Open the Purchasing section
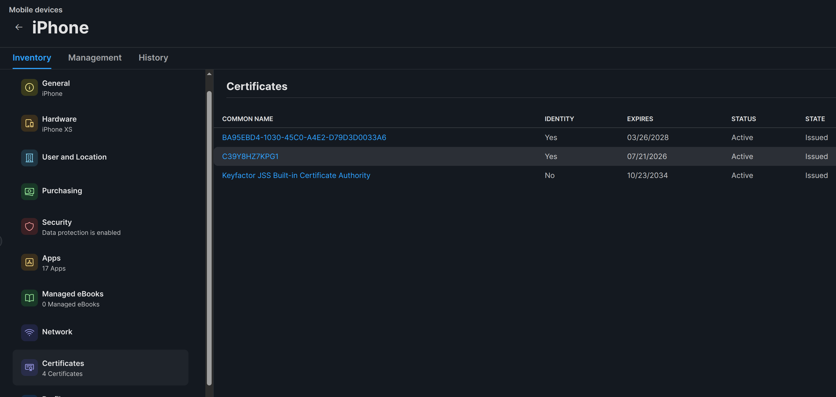Image resolution: width=836 pixels, height=397 pixels. point(100,191)
